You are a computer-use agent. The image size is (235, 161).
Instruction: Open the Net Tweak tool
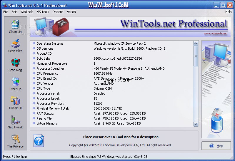[15, 122]
